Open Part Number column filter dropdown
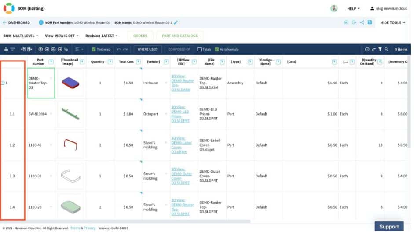The image size is (414, 235). point(51,62)
